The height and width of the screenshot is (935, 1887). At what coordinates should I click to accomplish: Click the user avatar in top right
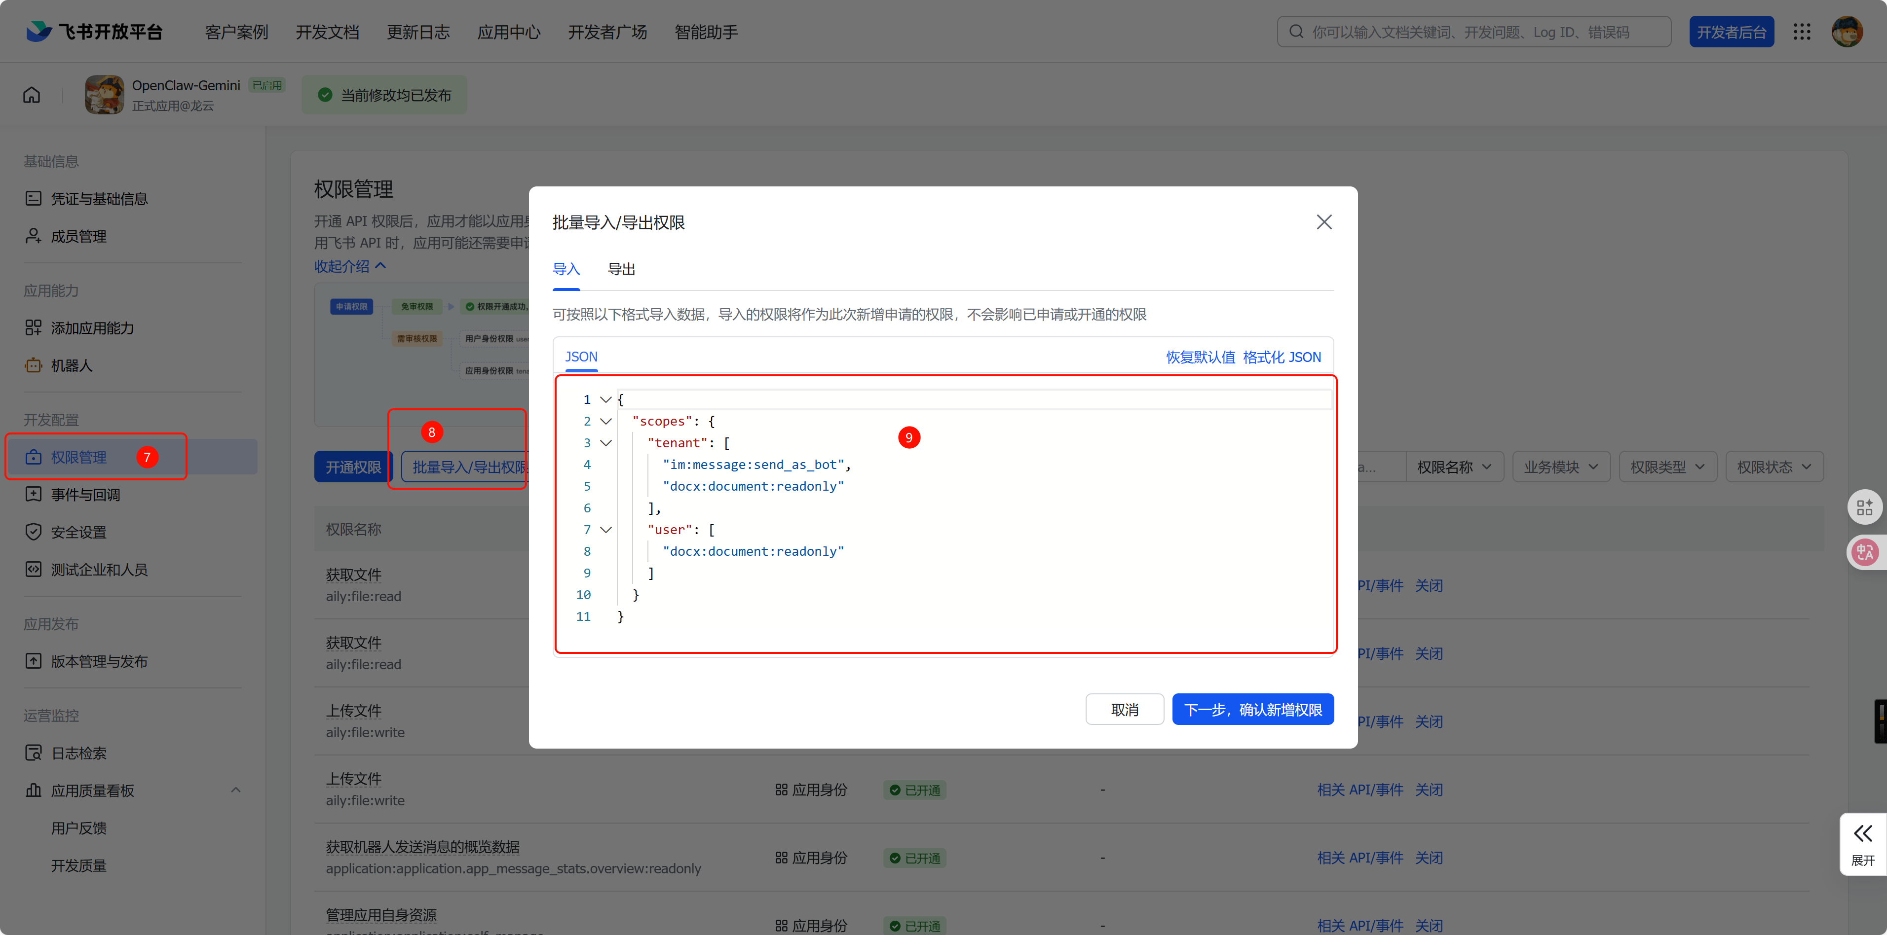1847,32
